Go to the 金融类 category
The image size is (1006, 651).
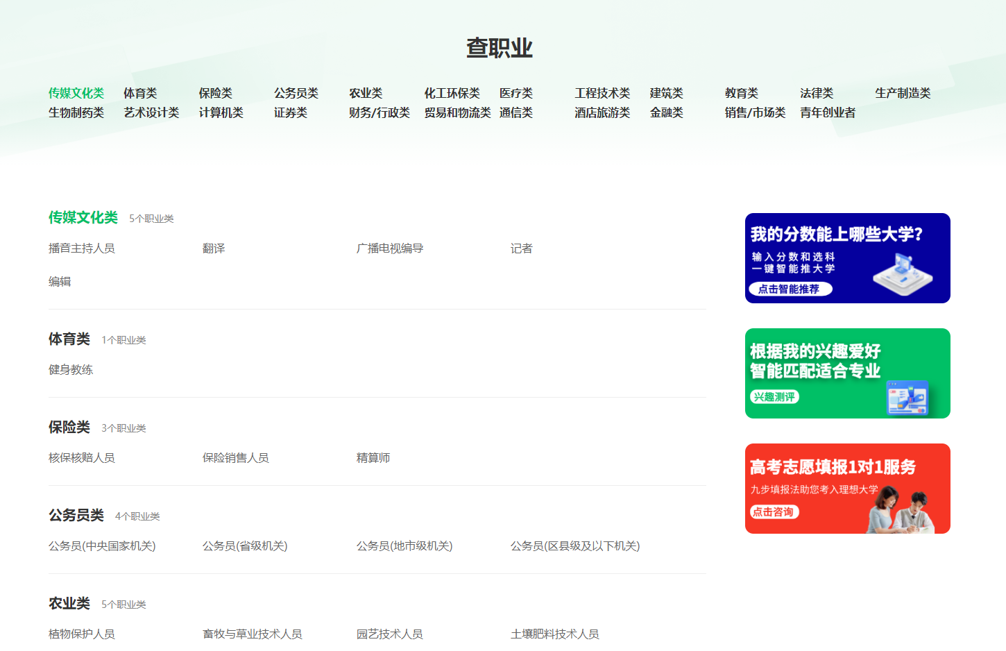pyautogui.click(x=667, y=112)
